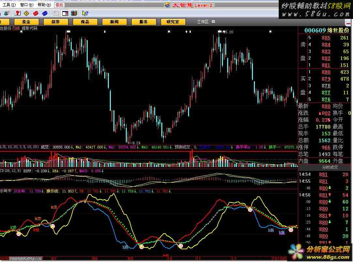Click the window layout toolbar icon
This screenshot has width=353, height=262.
(x=65, y=13)
